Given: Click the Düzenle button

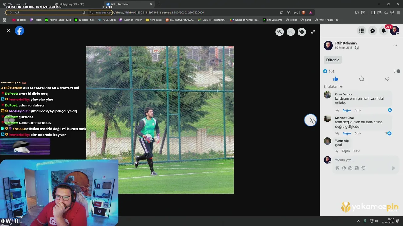Looking at the screenshot, I should [x=332, y=60].
